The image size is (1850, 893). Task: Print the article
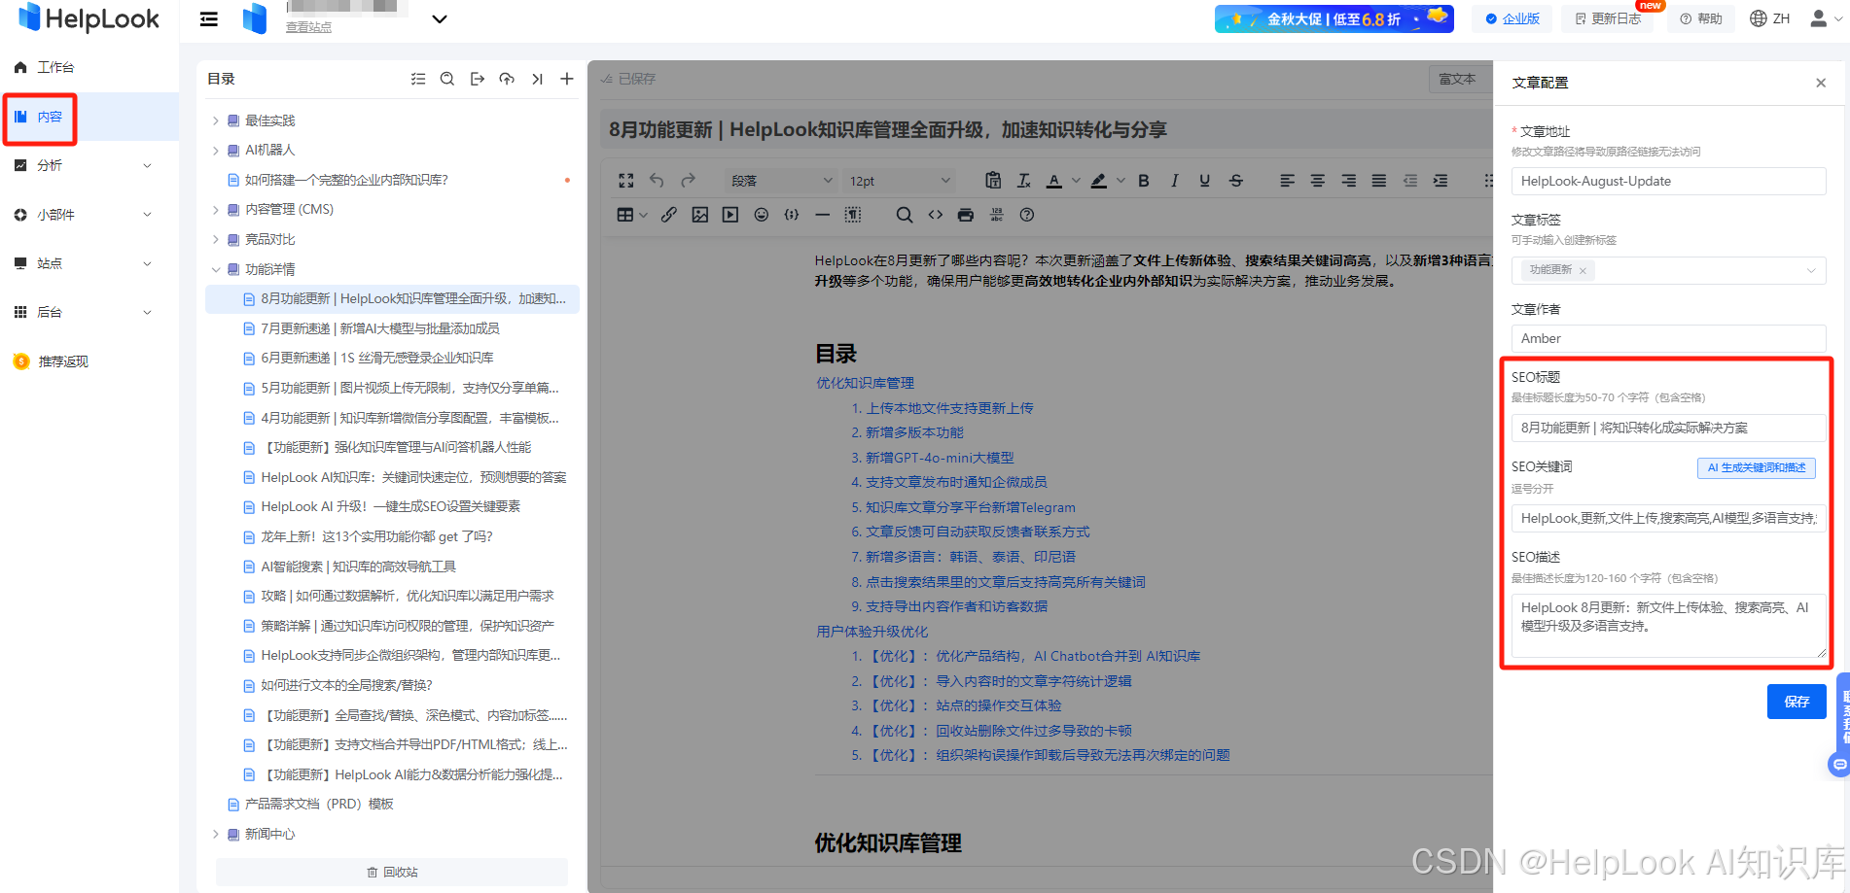966,215
